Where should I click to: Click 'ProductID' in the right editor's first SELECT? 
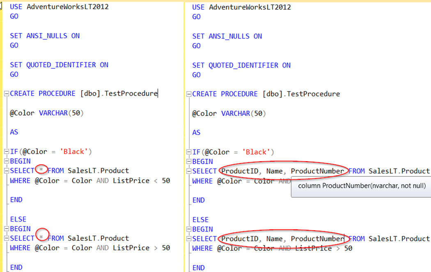click(240, 171)
